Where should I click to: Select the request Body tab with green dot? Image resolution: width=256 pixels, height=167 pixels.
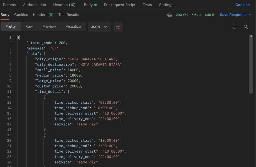[90, 5]
